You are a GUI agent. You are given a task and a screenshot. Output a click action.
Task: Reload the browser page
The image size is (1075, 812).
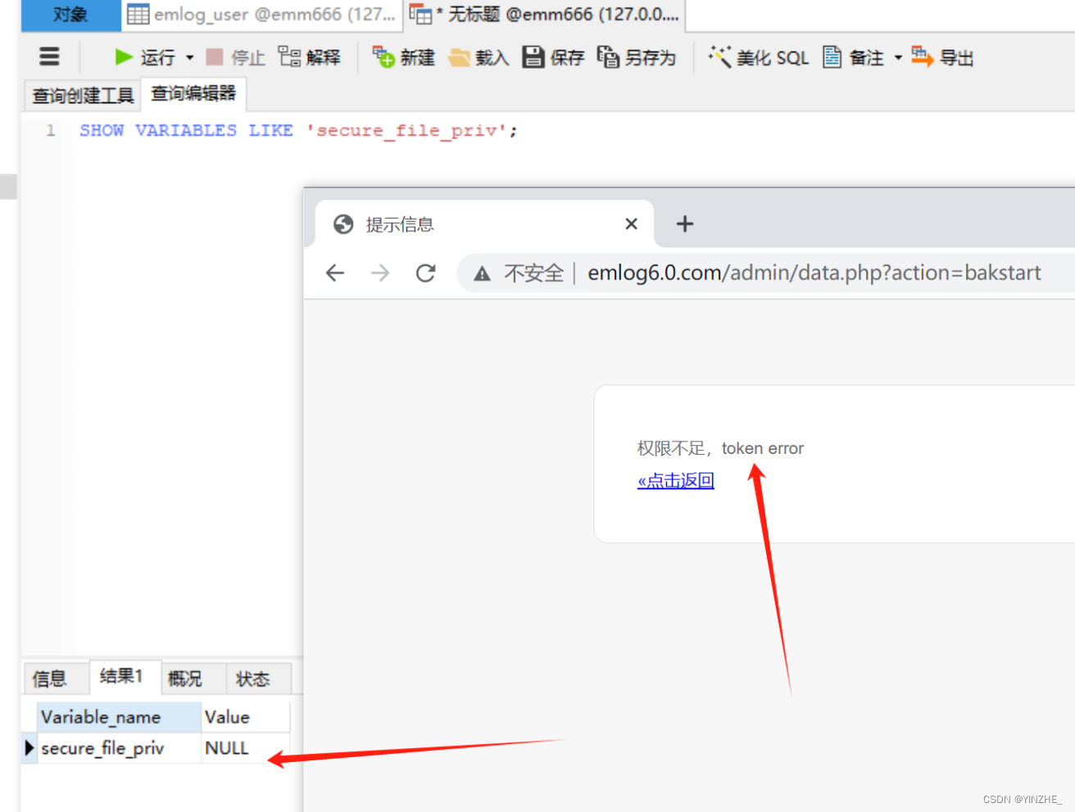pyautogui.click(x=425, y=273)
